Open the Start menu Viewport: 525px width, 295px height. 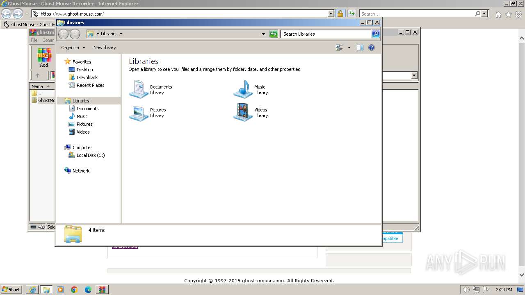point(11,289)
